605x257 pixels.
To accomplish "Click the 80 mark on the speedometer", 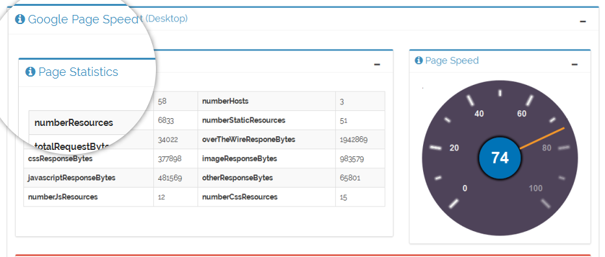I will (547, 148).
